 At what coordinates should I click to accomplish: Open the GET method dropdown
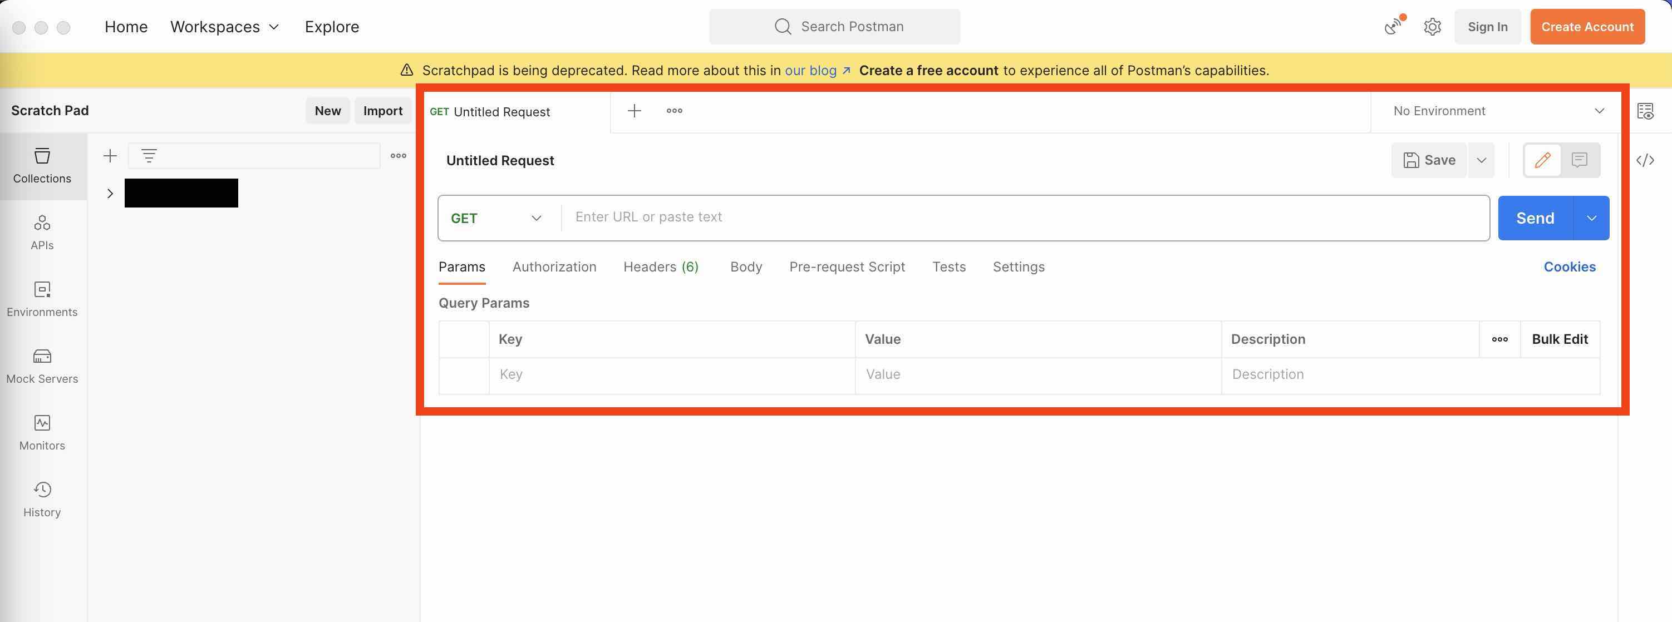coord(496,218)
